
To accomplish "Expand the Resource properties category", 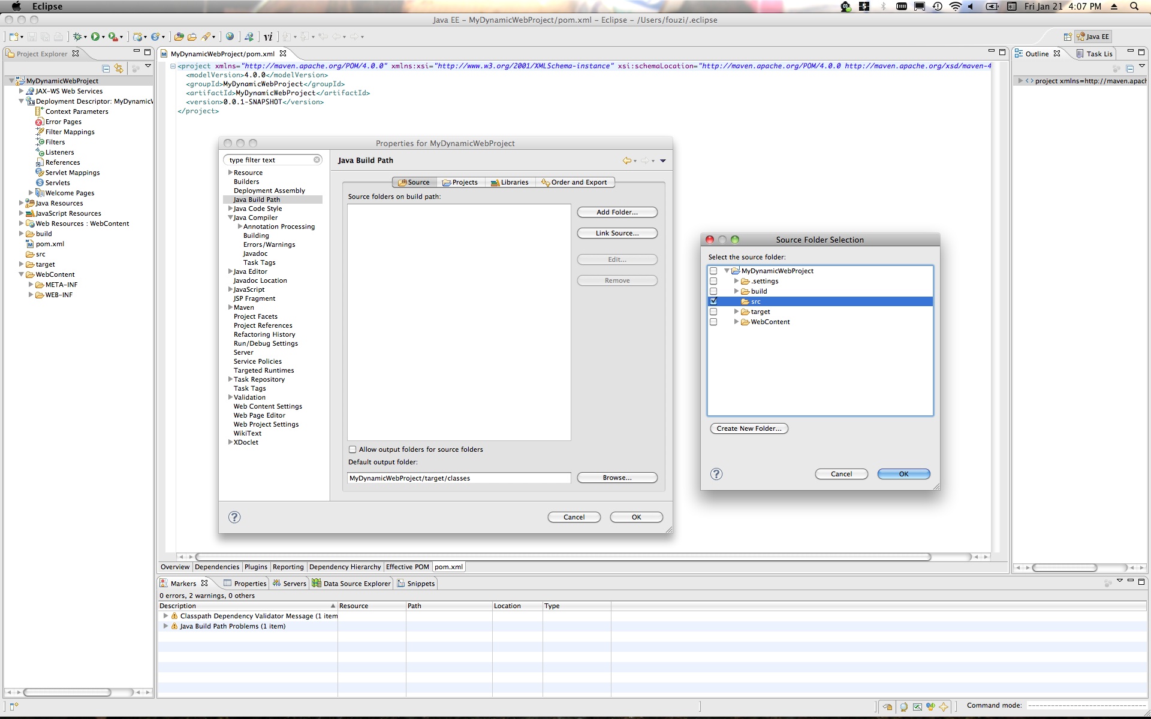I will [230, 173].
